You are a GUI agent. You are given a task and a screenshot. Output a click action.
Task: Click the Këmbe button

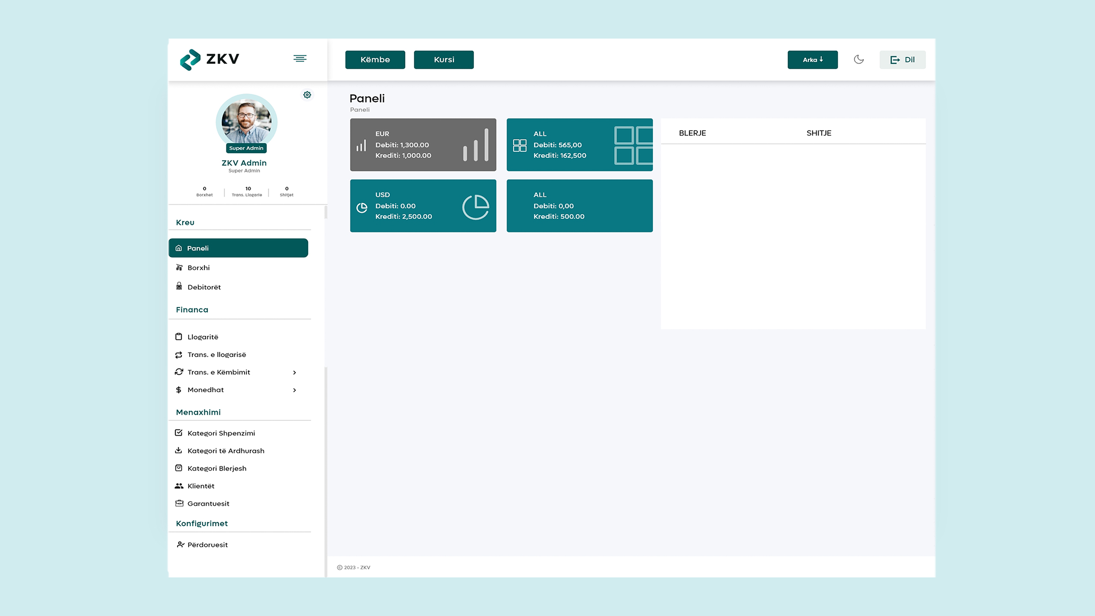coord(375,59)
